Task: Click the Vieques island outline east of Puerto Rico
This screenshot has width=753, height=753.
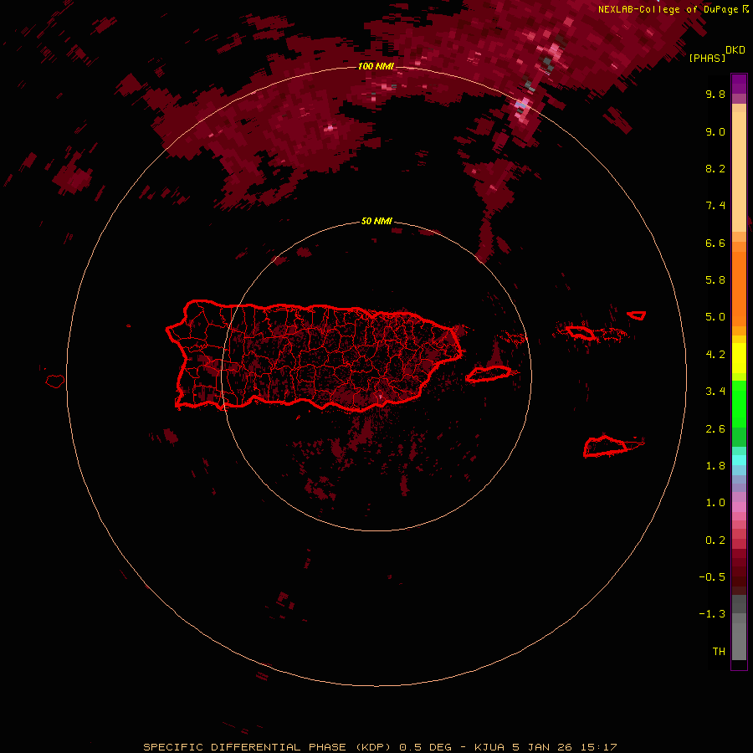Action: coord(489,374)
